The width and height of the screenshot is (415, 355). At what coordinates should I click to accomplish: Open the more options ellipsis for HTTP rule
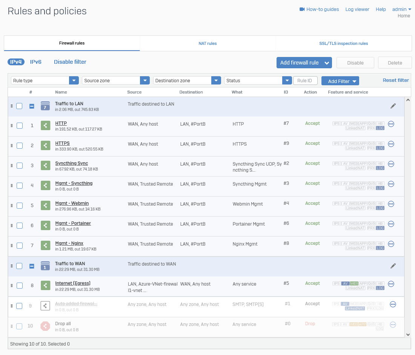pyautogui.click(x=391, y=124)
